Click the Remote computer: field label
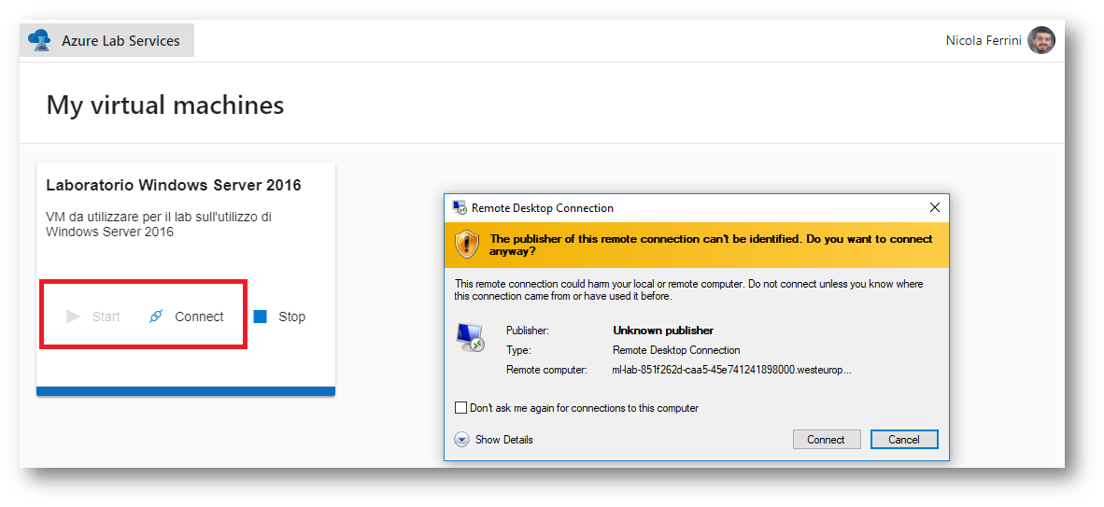 click(x=546, y=370)
